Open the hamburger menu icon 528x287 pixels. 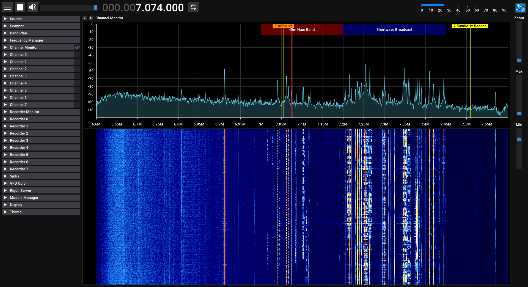(x=7, y=7)
